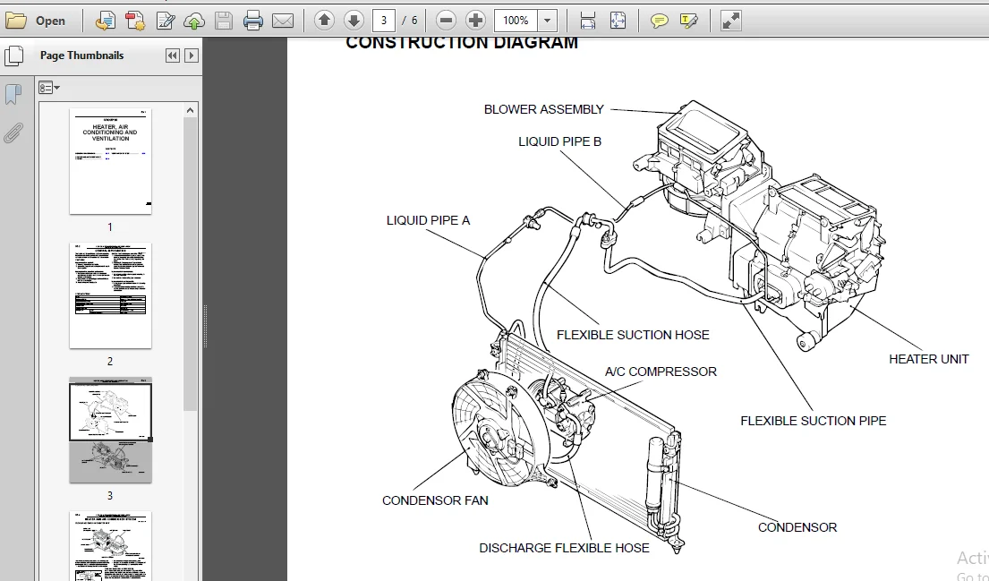The image size is (989, 581).
Task: Select page 1 thumbnail
Action: click(x=110, y=161)
